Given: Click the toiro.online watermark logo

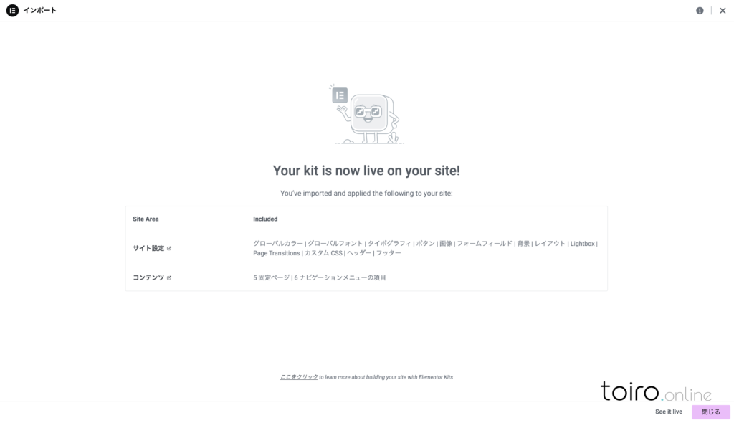Looking at the screenshot, I should pyautogui.click(x=656, y=392).
